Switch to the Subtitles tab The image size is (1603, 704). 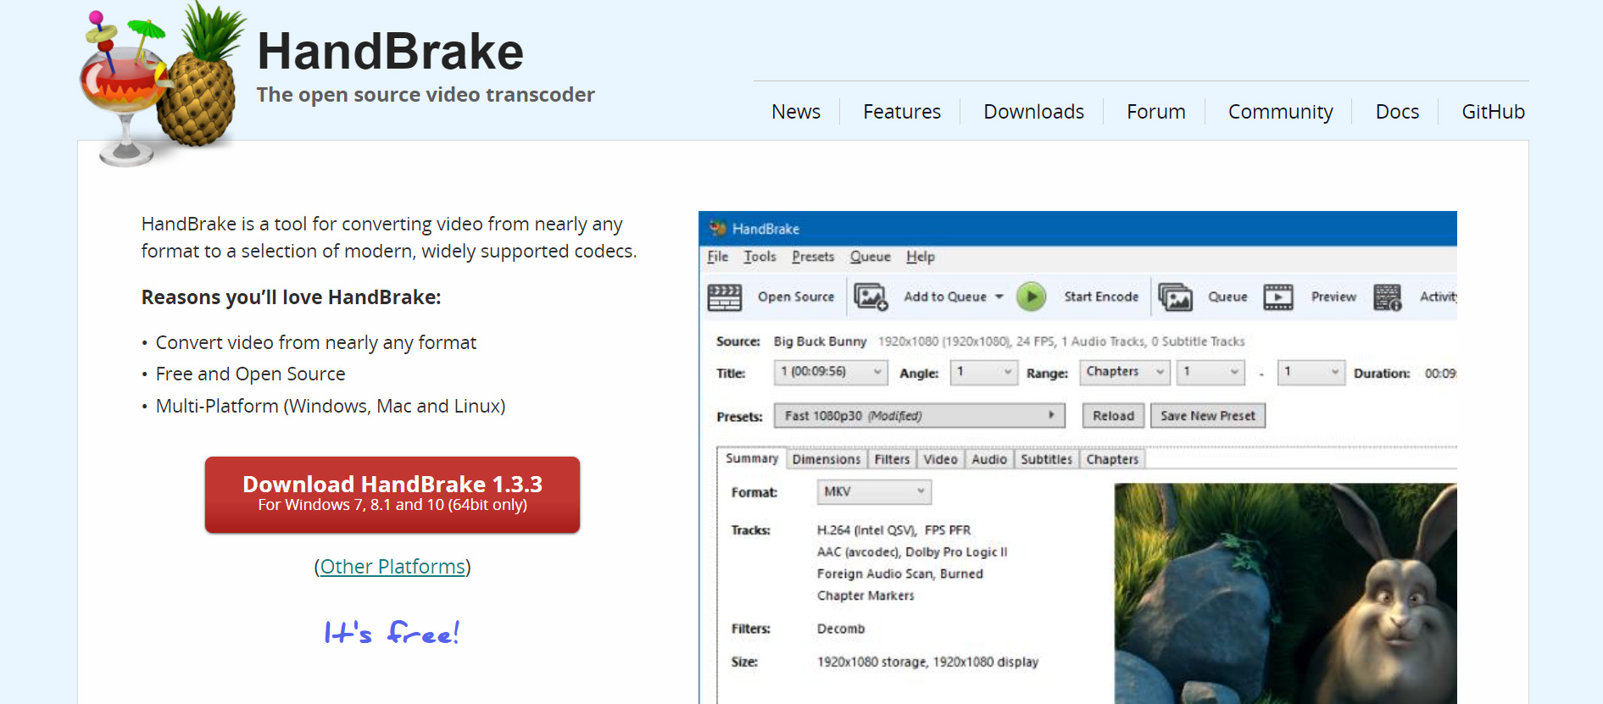pos(1046,459)
